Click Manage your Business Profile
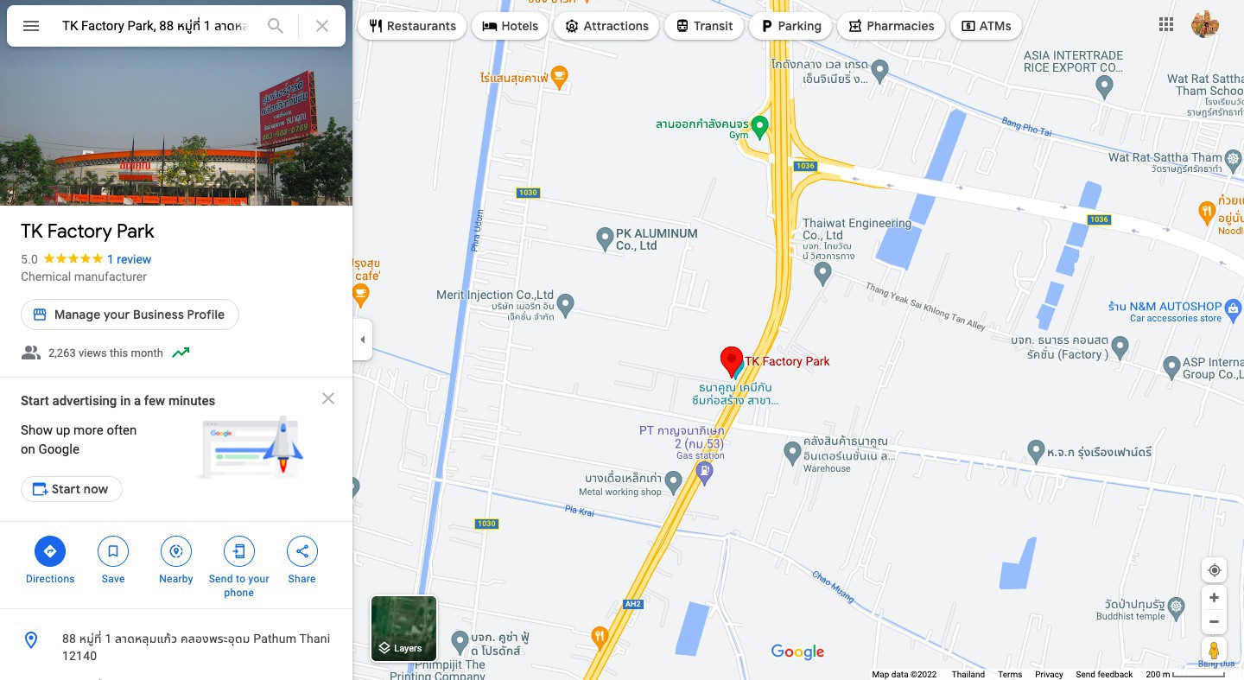Screen dimensions: 1244x680 130,315
